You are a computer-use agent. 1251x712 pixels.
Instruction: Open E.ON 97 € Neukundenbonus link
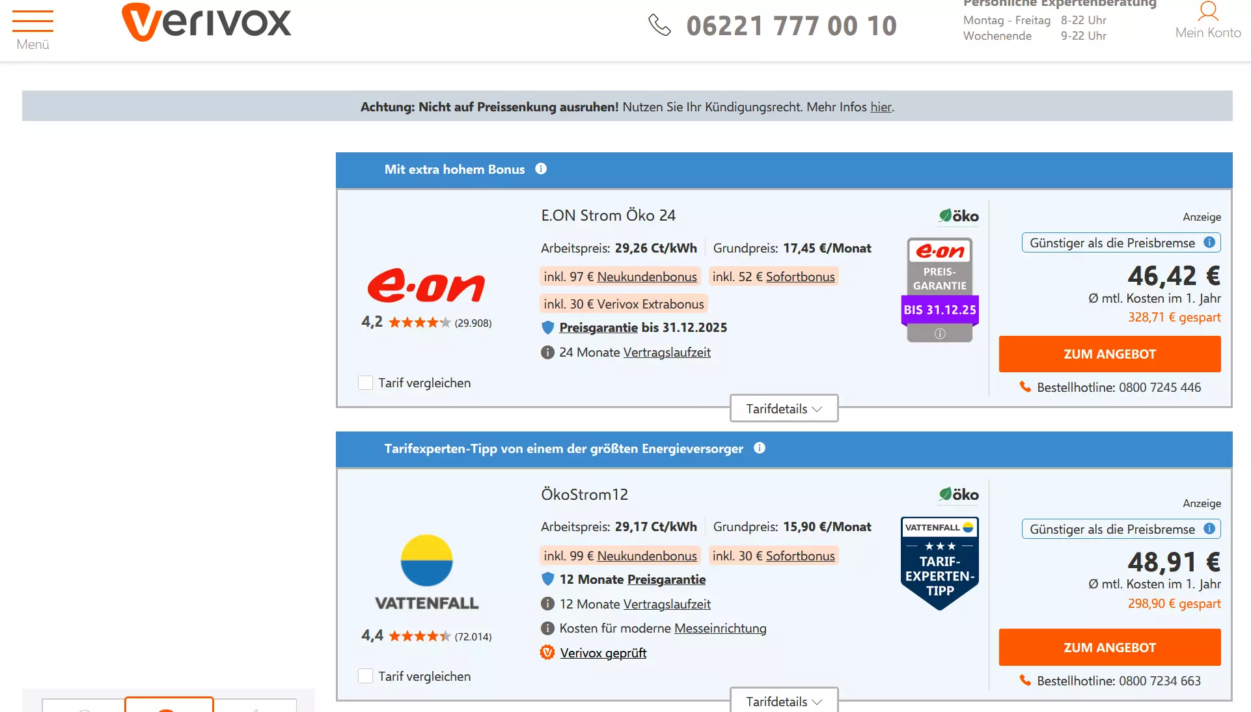click(647, 277)
